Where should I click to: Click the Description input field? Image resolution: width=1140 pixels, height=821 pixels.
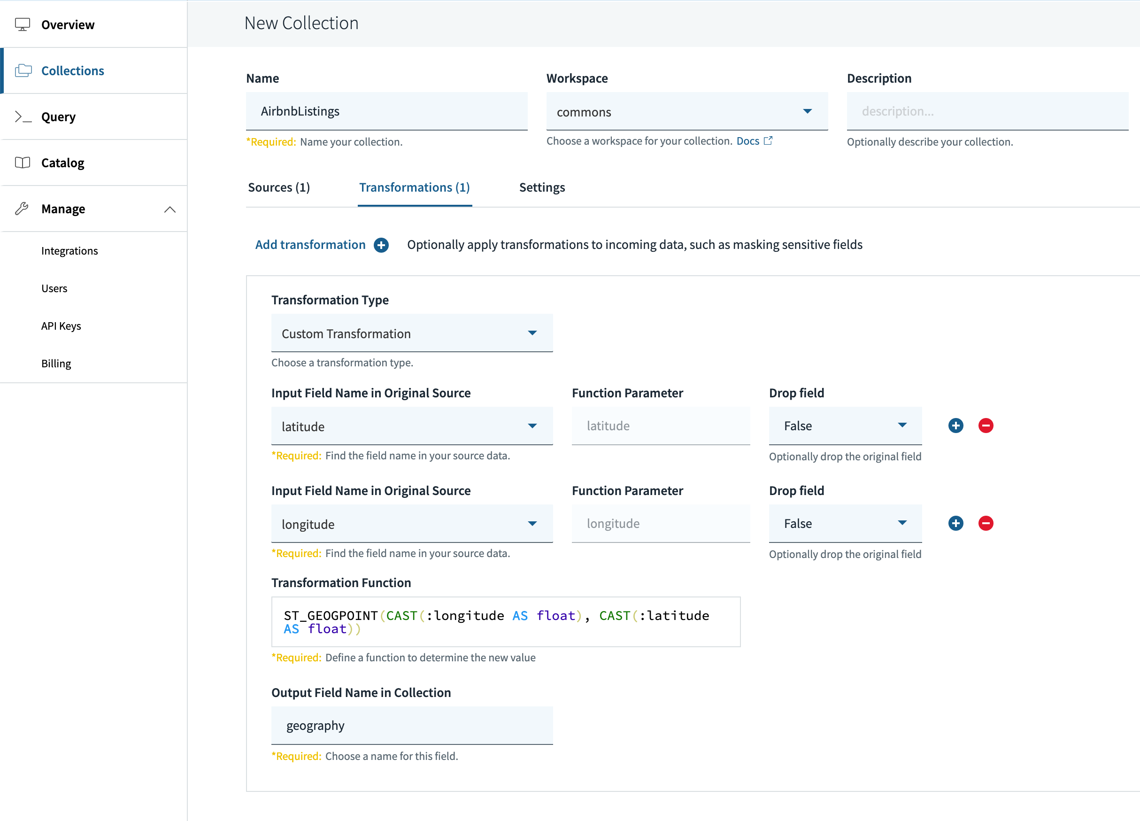(986, 111)
